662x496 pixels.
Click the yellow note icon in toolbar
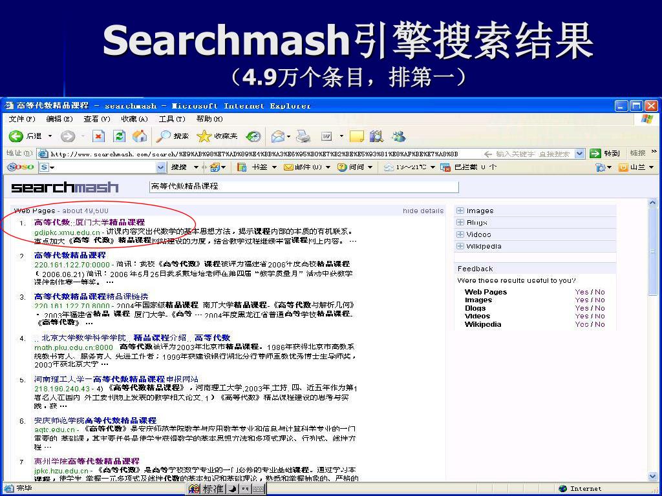click(x=357, y=136)
